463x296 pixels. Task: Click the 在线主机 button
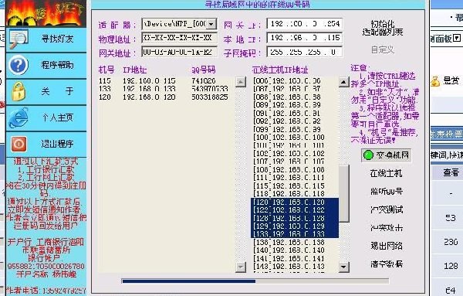pyautogui.click(x=387, y=173)
